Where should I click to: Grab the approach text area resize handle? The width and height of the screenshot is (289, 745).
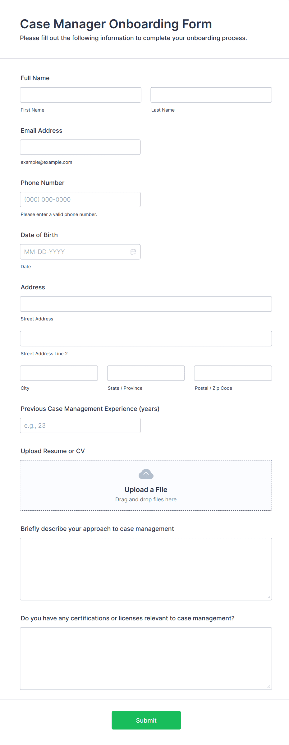(x=269, y=597)
